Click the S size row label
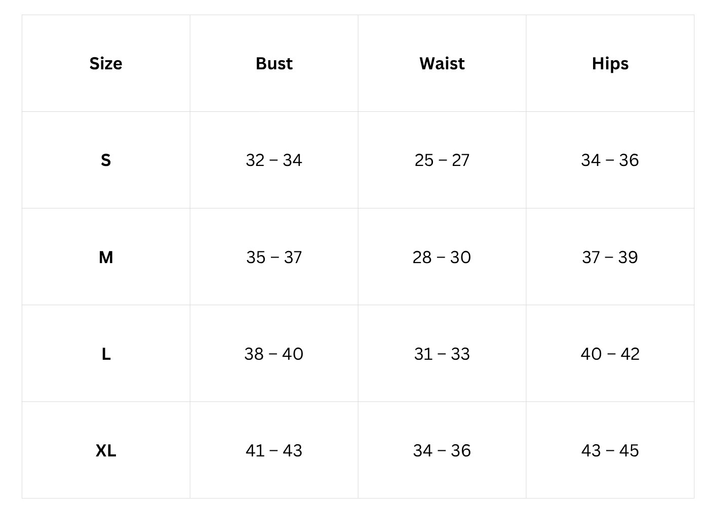 (x=106, y=160)
